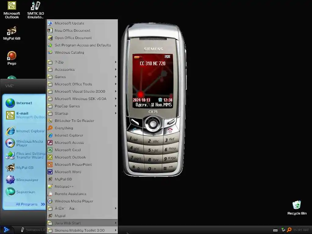Click Remote Assistance icon

tap(50, 194)
